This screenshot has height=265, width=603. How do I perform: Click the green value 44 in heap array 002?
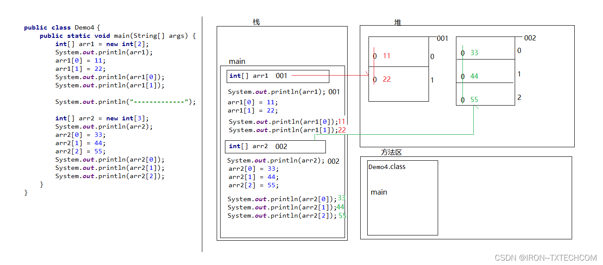(474, 76)
